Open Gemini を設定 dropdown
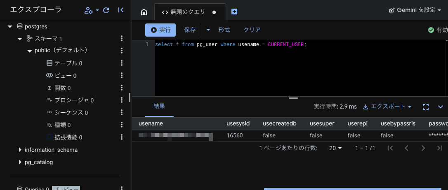448x190 pixels. pos(416,10)
